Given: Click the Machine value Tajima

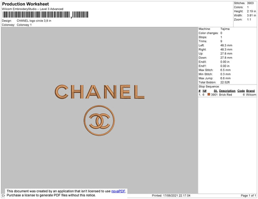Looking at the screenshot, I should (225, 29).
